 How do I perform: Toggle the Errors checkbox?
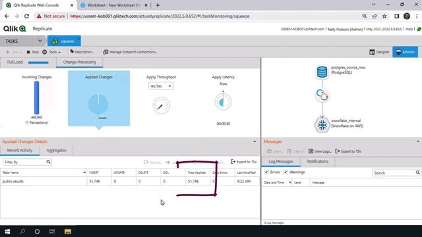tap(266, 172)
